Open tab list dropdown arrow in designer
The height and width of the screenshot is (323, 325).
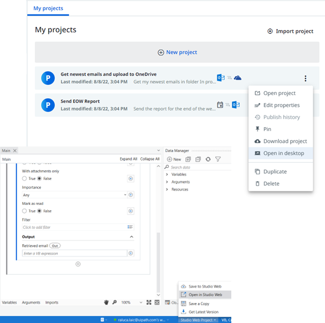[x=158, y=150]
